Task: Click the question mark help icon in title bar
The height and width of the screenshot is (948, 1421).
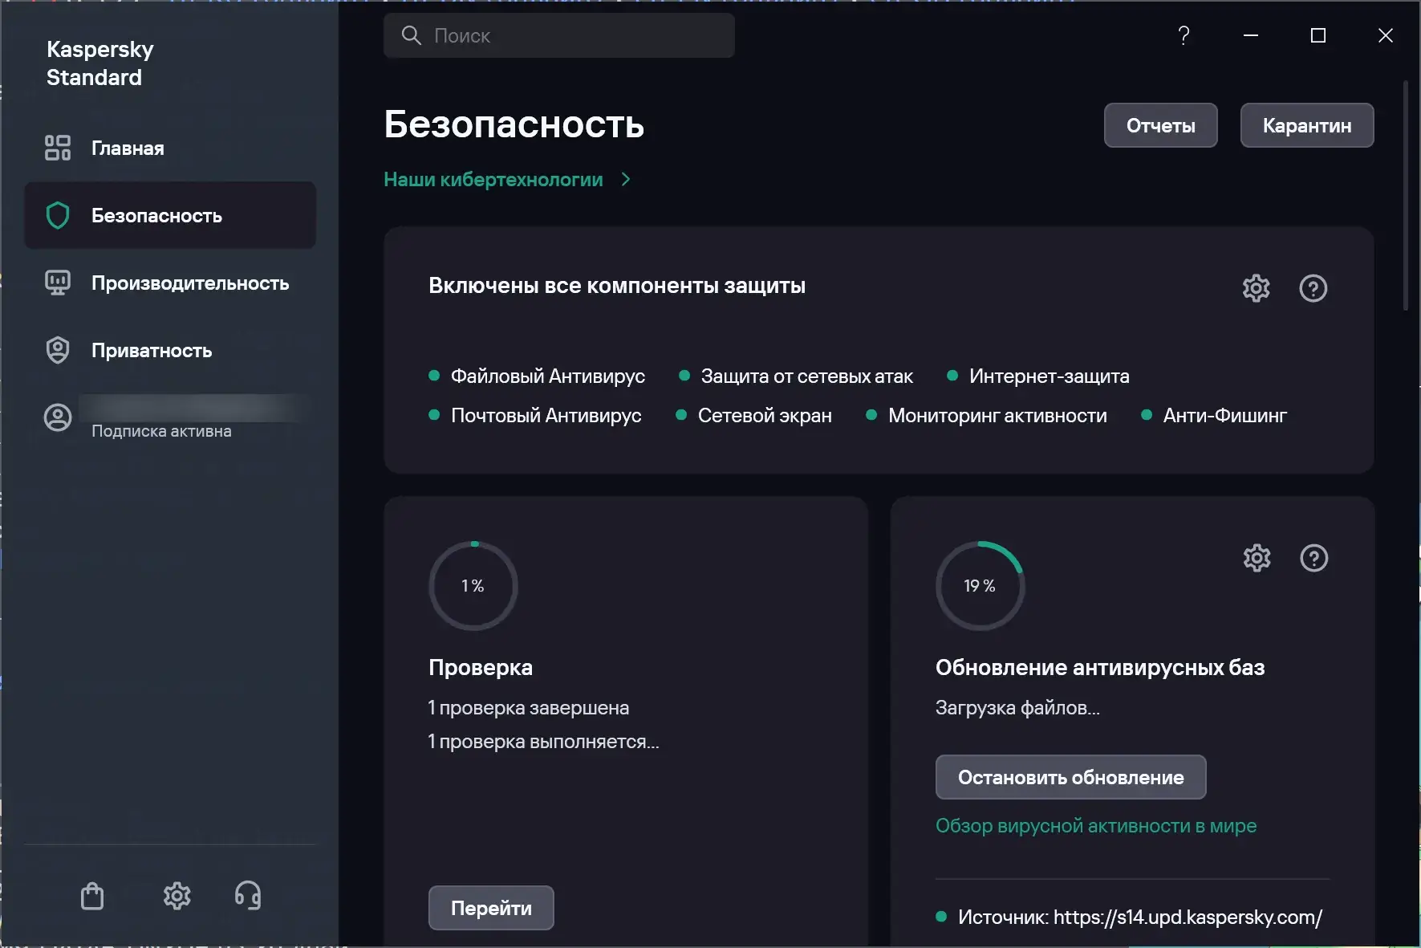Action: pyautogui.click(x=1183, y=35)
